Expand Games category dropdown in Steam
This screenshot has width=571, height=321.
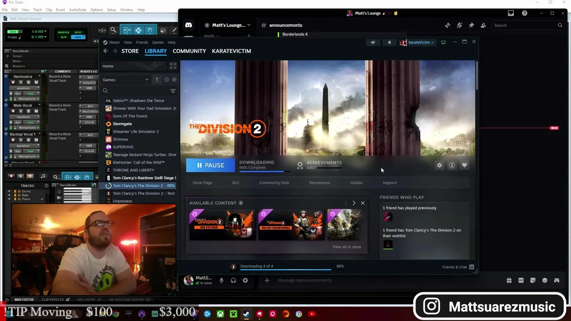tap(147, 80)
